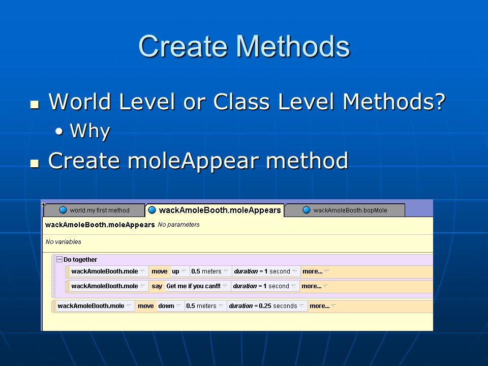Open duration = 0.25 seconds dropdown
This screenshot has height=366, width=488.
(267, 306)
